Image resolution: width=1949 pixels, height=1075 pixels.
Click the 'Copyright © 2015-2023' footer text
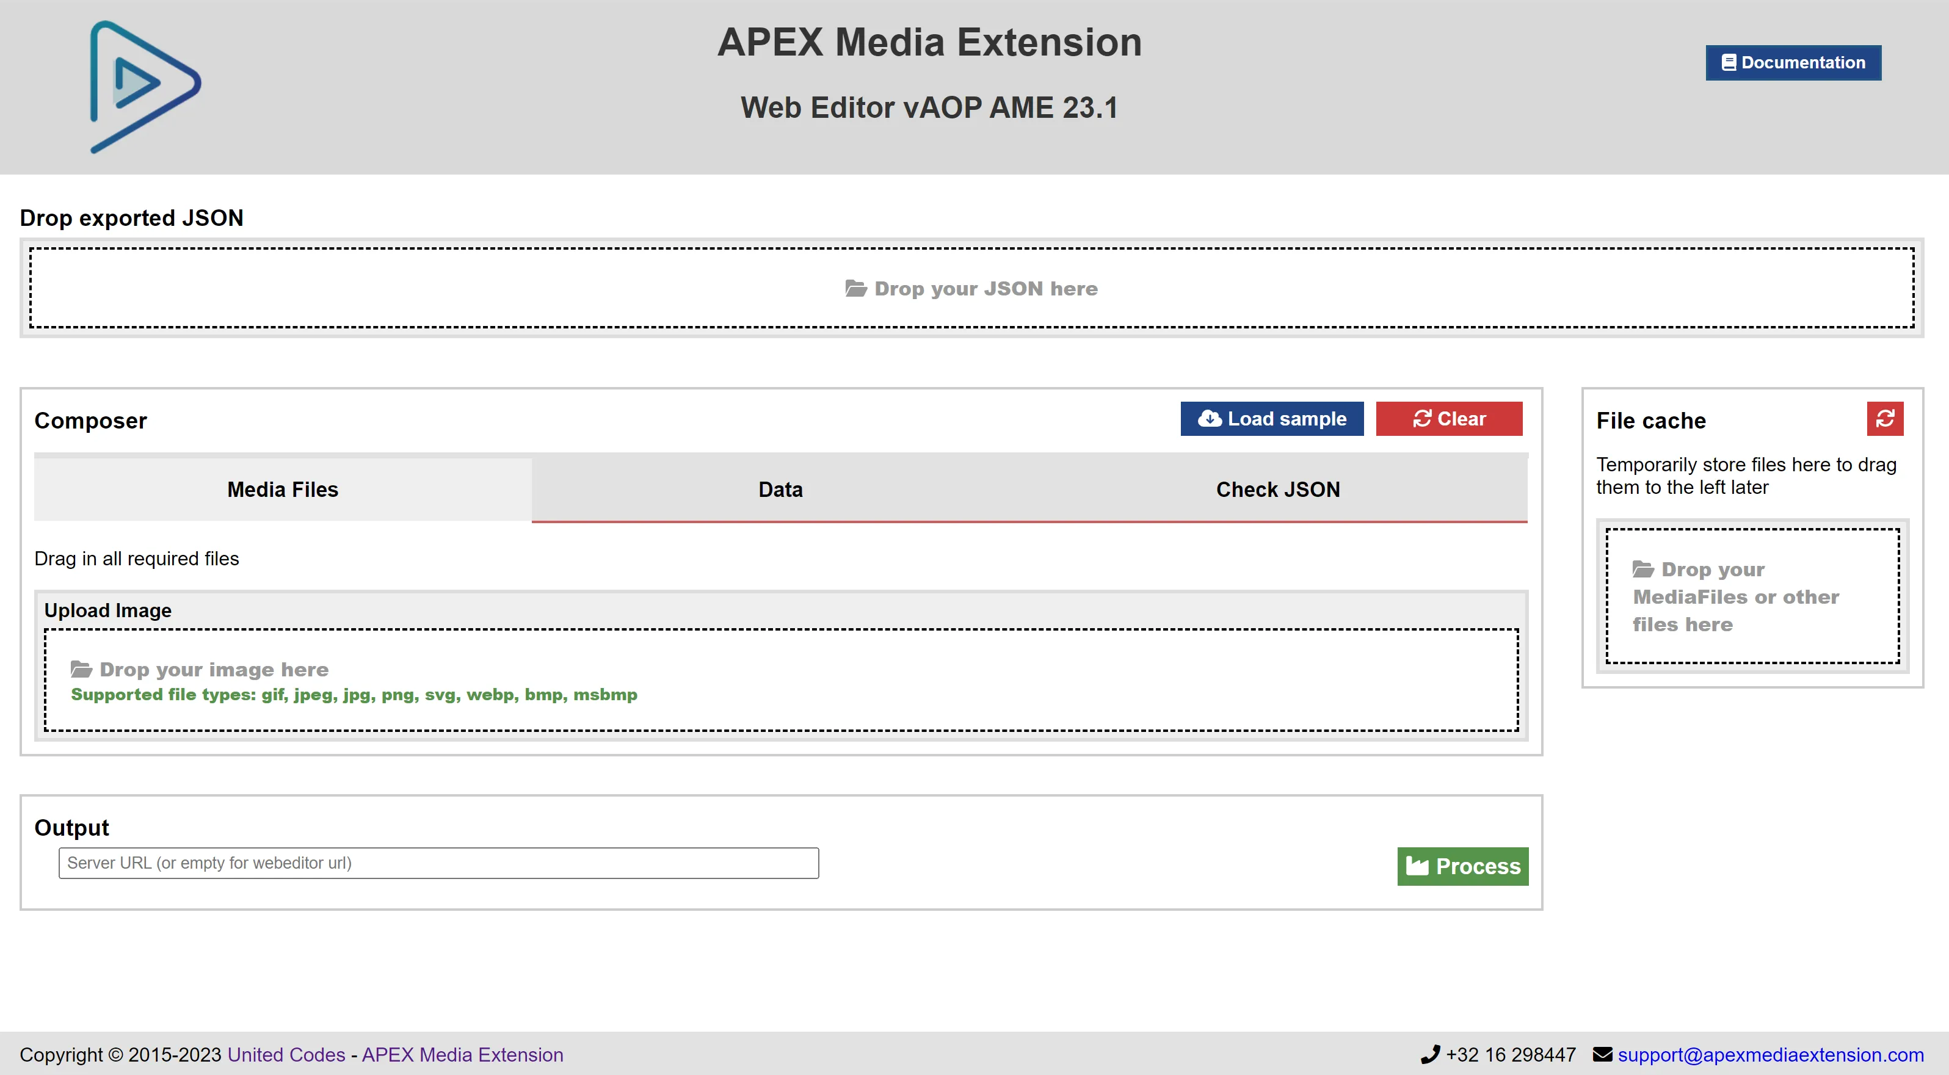(120, 1055)
